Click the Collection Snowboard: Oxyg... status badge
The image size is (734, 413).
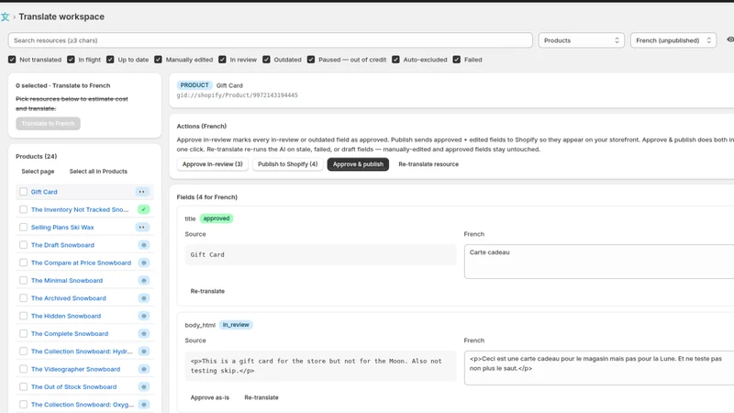144,405
